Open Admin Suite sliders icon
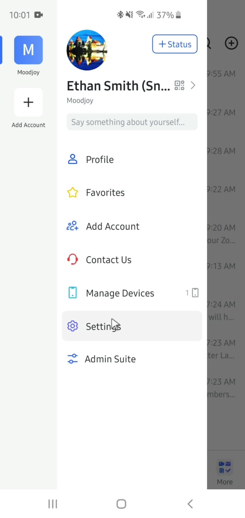Screen dimensions: 245x518 coord(72,359)
